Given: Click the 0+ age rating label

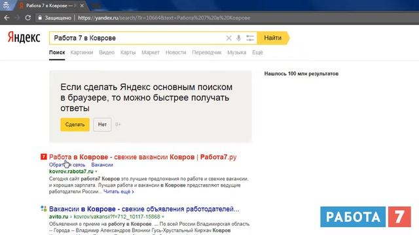Looking at the screenshot, I should [x=118, y=125].
